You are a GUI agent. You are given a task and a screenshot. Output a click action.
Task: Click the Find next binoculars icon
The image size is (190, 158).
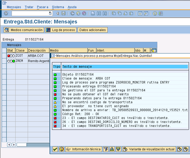pos(105,13)
